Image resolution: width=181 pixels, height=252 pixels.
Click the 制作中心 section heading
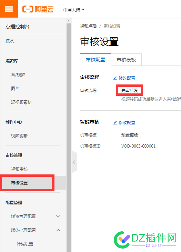(x=14, y=122)
